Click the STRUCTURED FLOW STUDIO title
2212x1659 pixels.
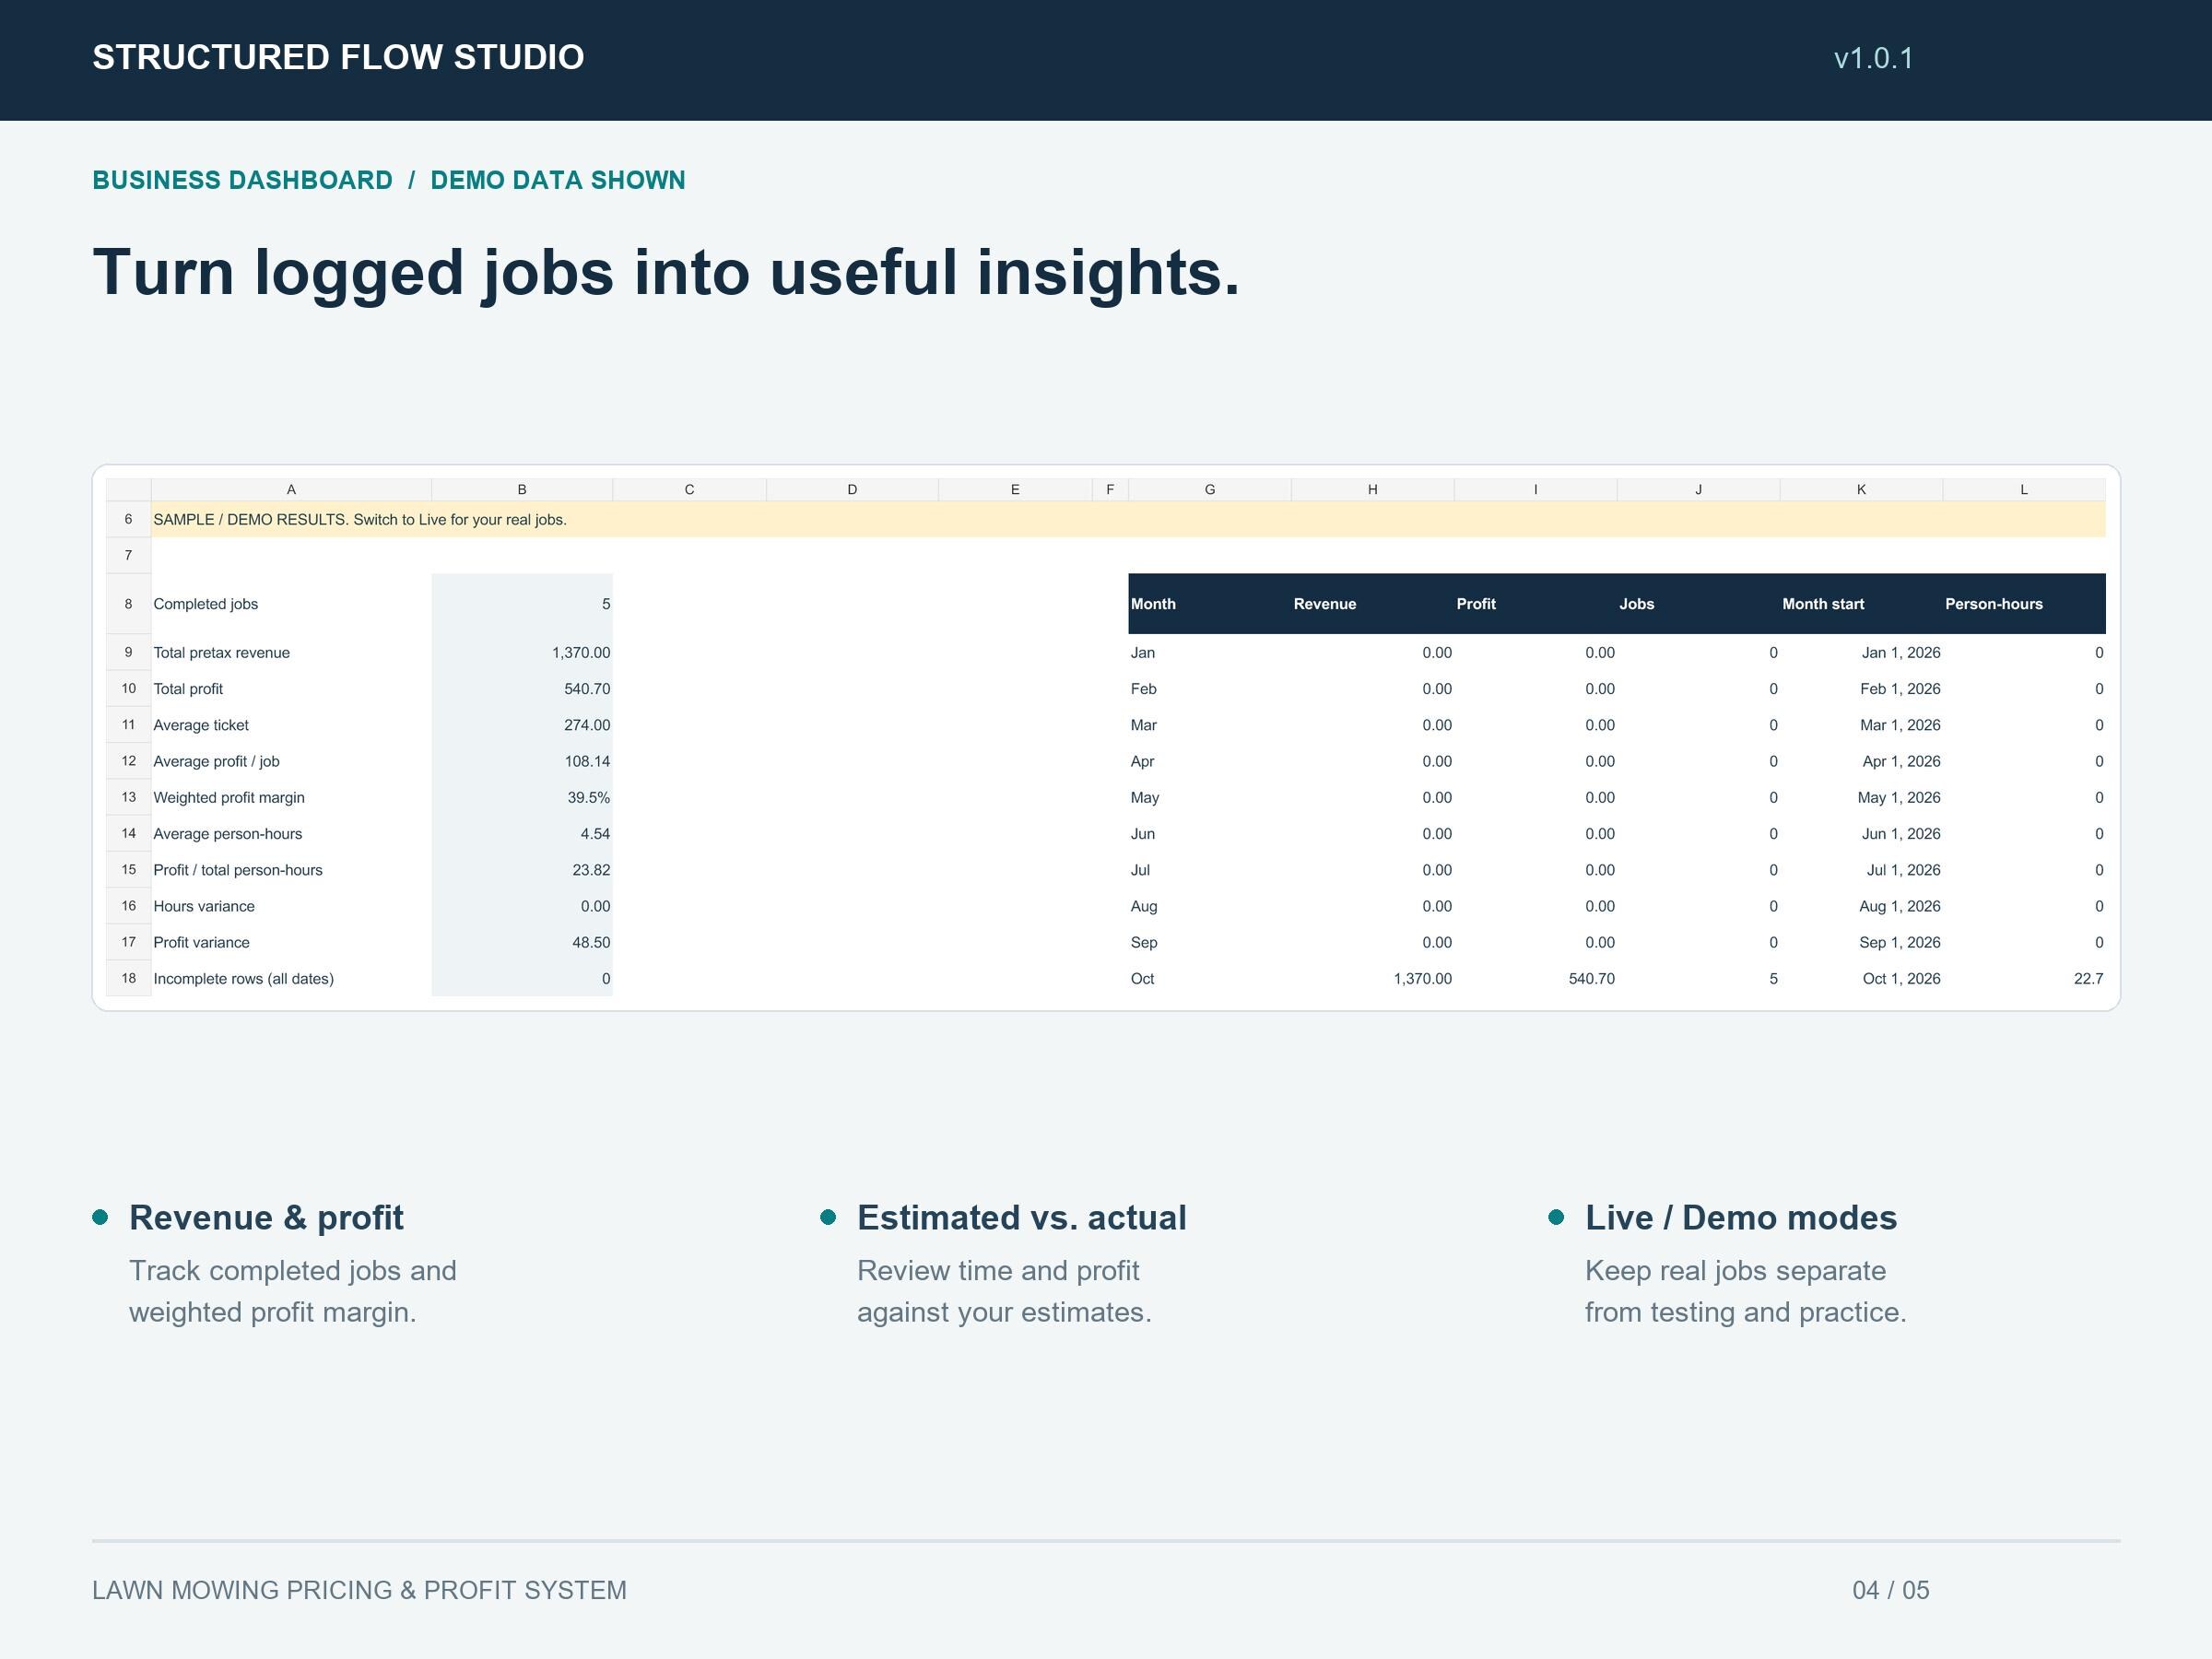[338, 57]
